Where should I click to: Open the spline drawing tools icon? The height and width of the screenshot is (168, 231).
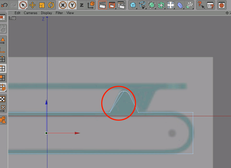point(142,5)
